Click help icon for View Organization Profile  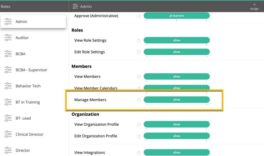pos(139,124)
